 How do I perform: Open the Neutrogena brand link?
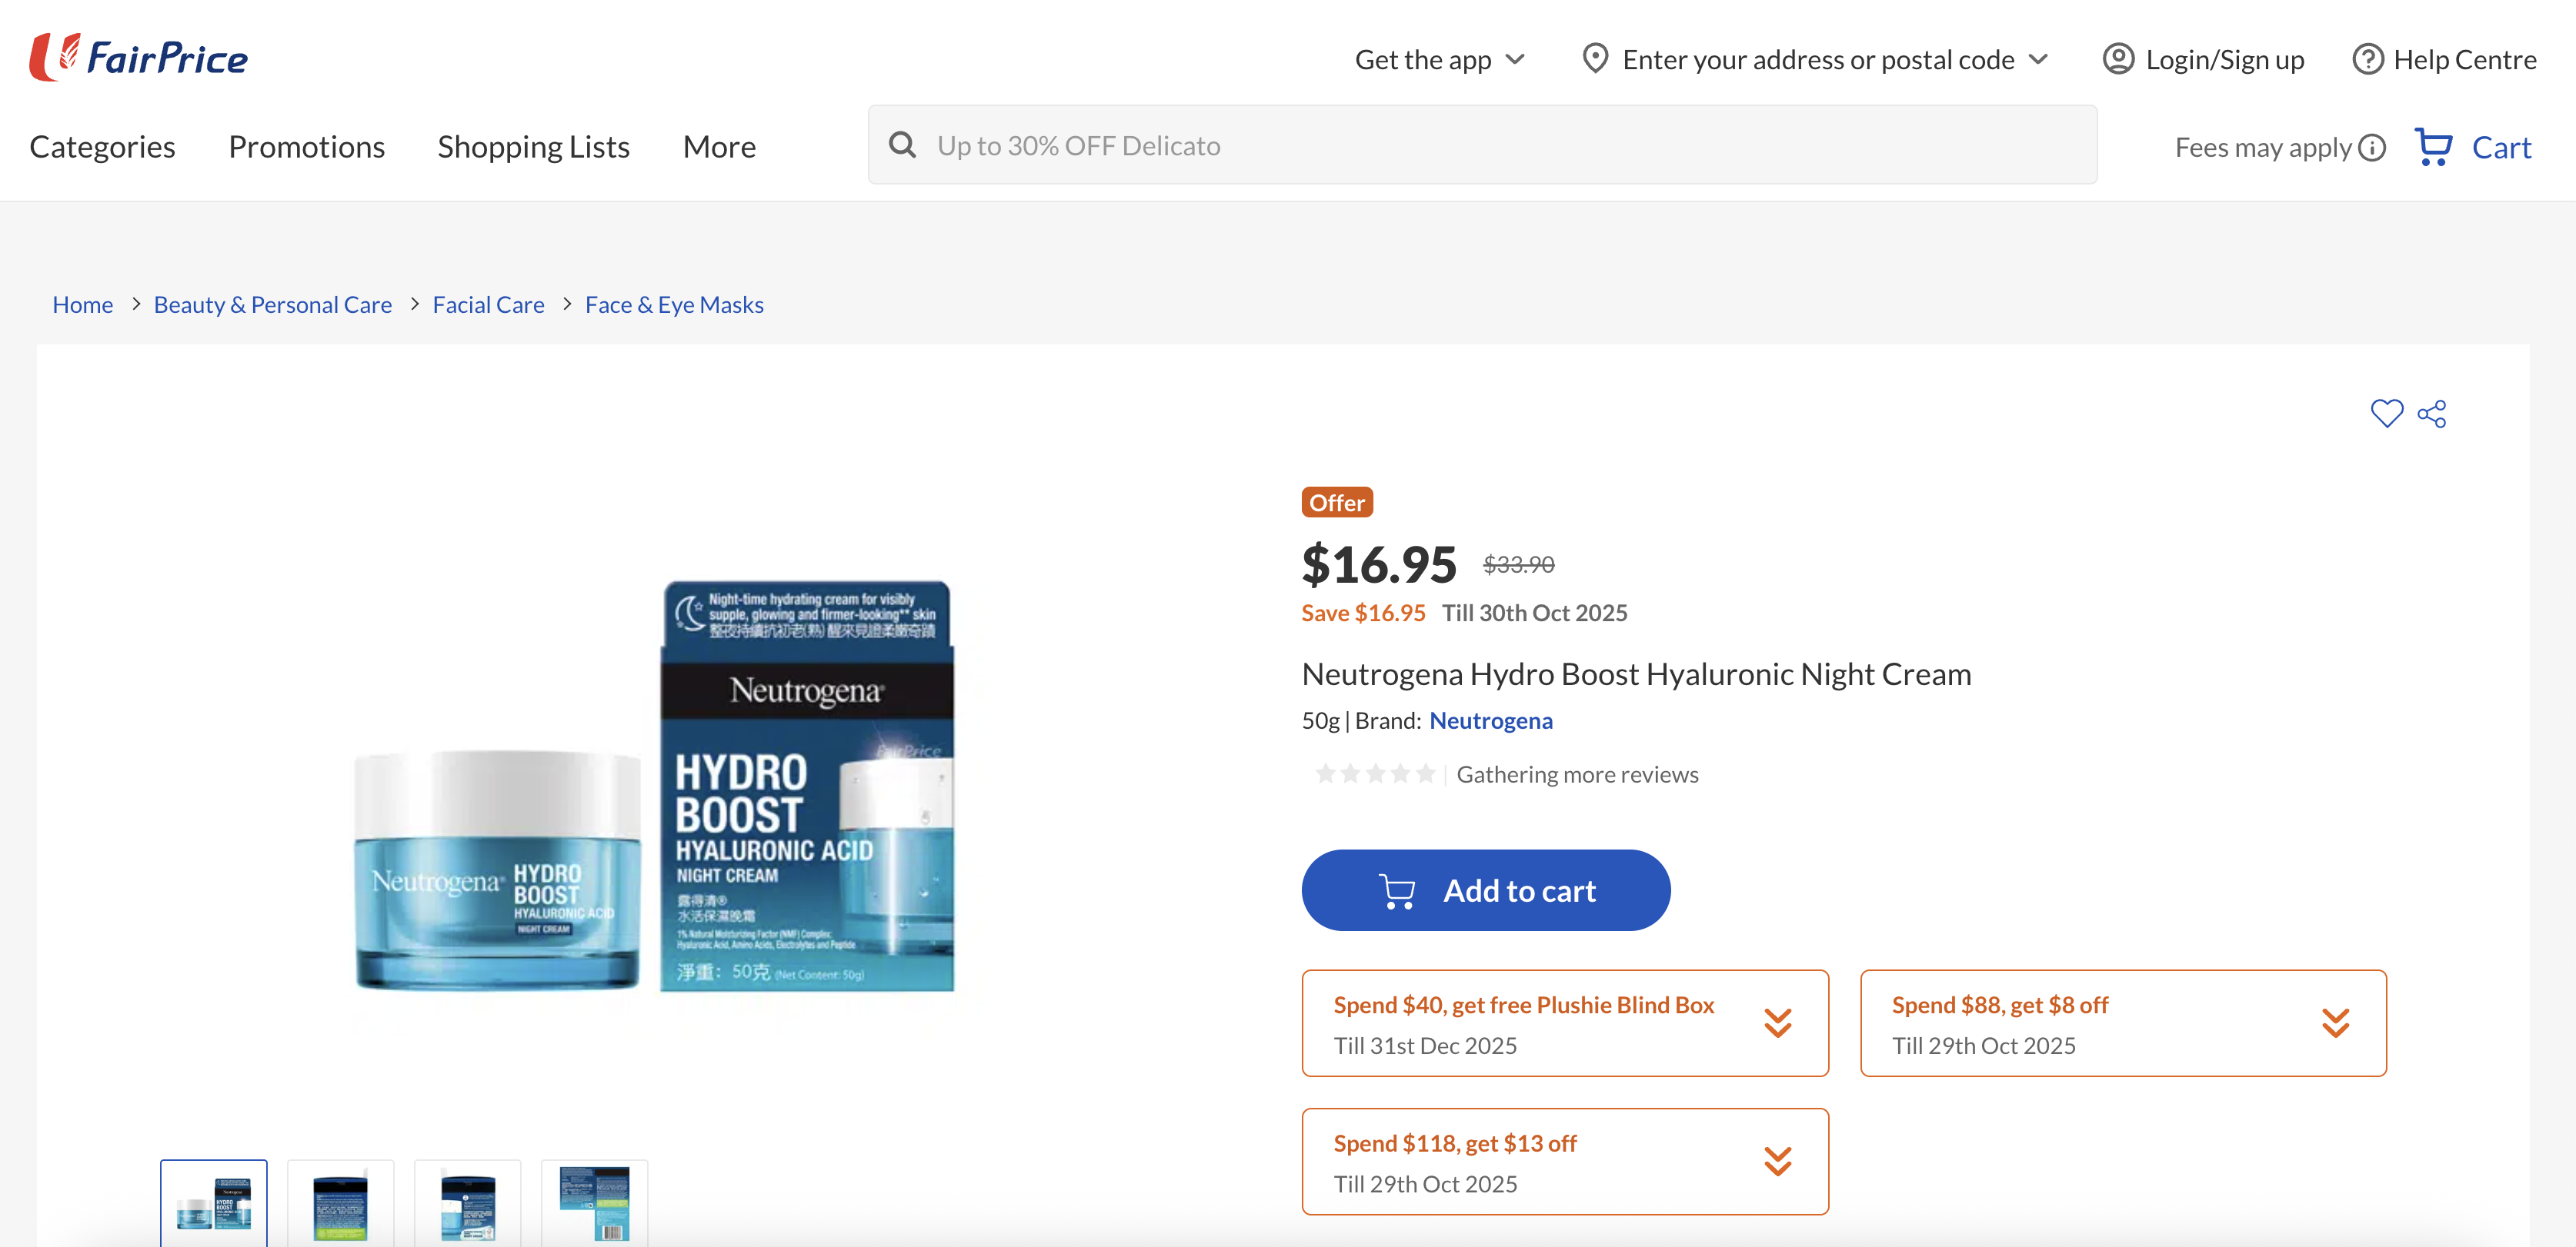1491,720
